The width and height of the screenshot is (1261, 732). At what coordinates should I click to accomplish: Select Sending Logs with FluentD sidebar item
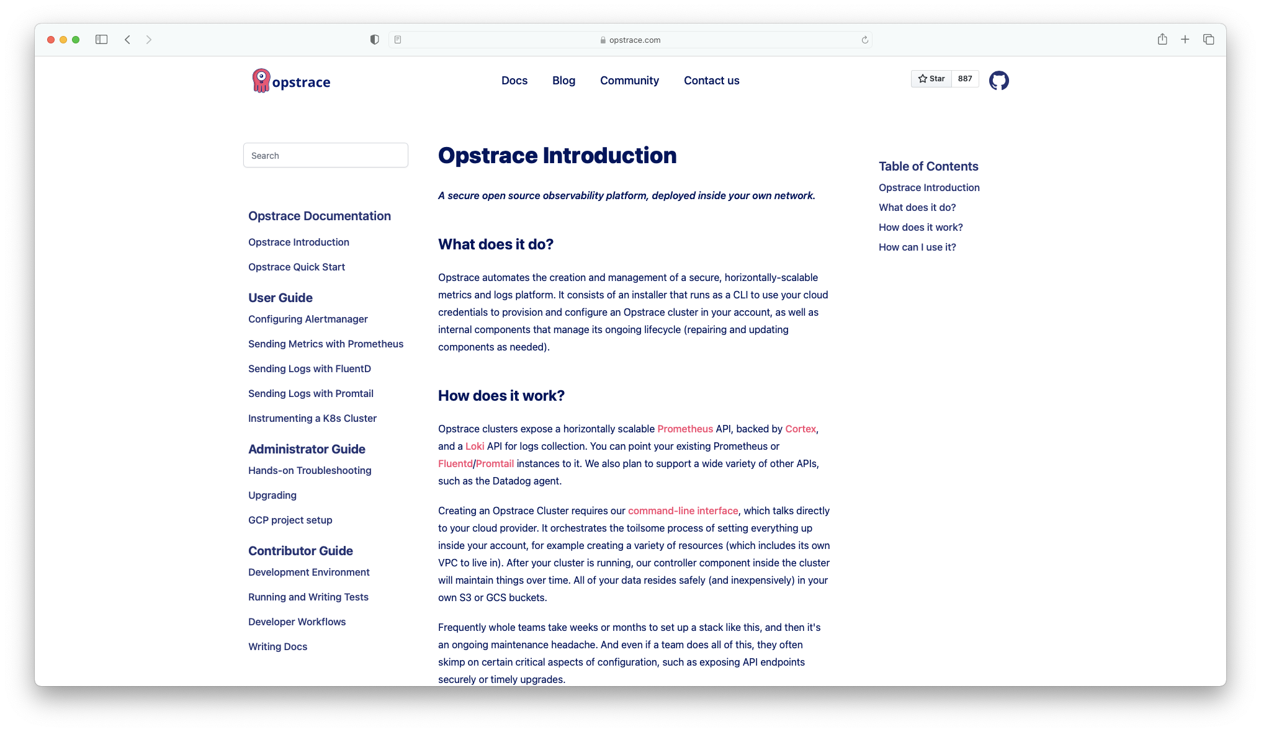coord(309,369)
